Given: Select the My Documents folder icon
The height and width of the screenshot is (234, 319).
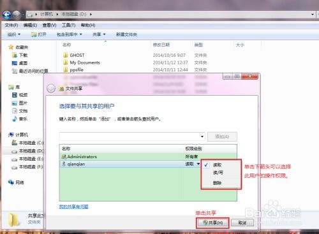Looking at the screenshot, I should 66,62.
